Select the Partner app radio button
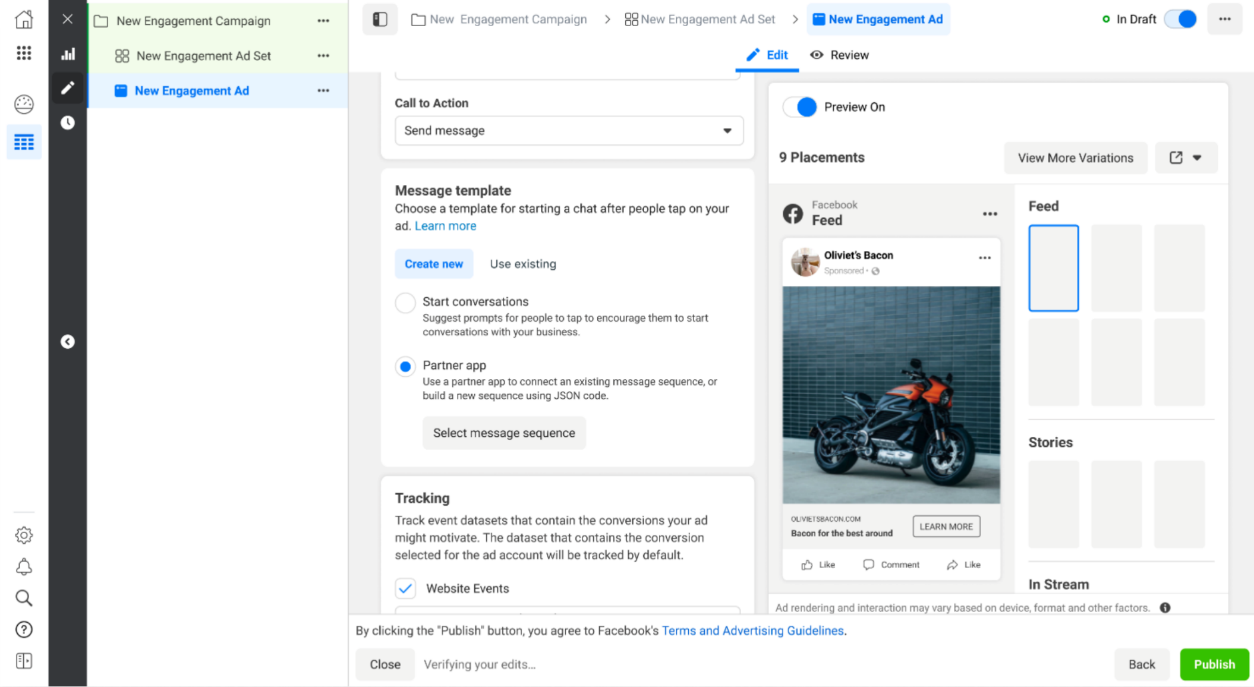 point(405,366)
